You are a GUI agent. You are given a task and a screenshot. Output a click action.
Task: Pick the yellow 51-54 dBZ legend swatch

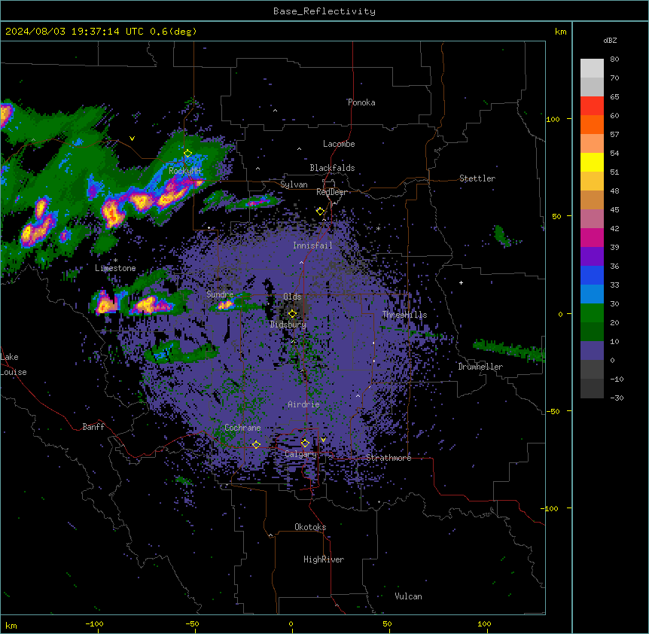click(x=592, y=162)
